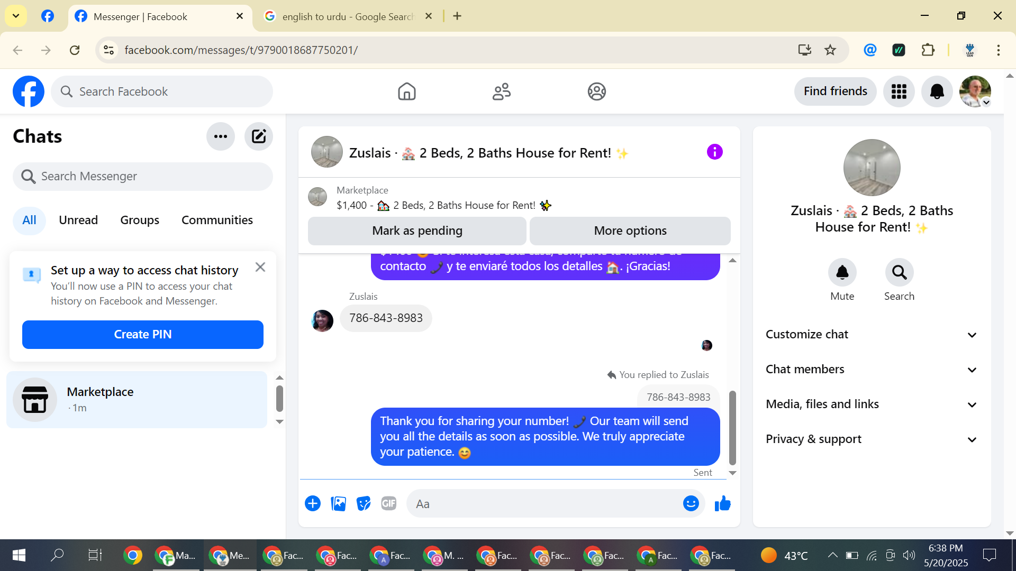The height and width of the screenshot is (571, 1016).
Task: Click the Create PIN button
Action: (x=143, y=335)
